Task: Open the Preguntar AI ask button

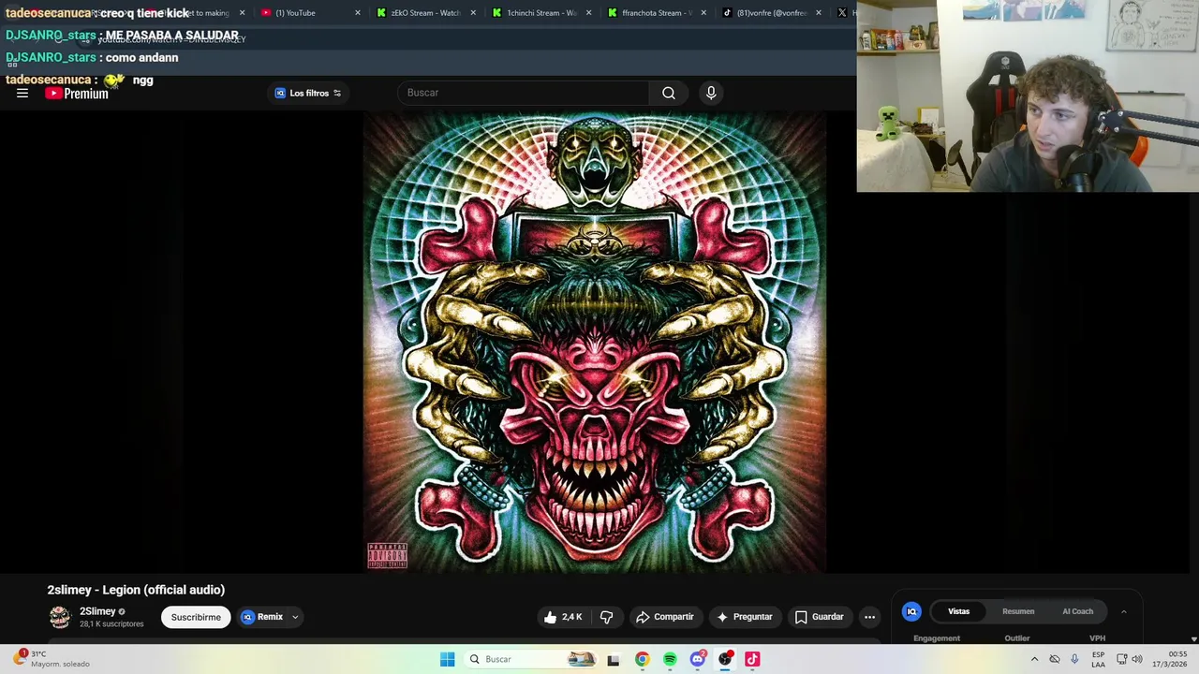Action: tap(745, 617)
